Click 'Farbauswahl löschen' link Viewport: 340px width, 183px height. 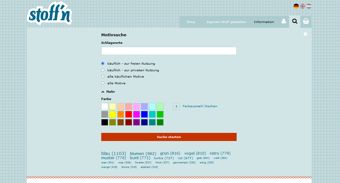[200, 106]
